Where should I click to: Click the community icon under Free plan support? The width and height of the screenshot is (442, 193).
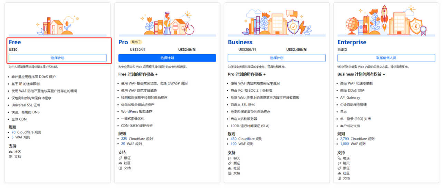[x=10, y=151]
